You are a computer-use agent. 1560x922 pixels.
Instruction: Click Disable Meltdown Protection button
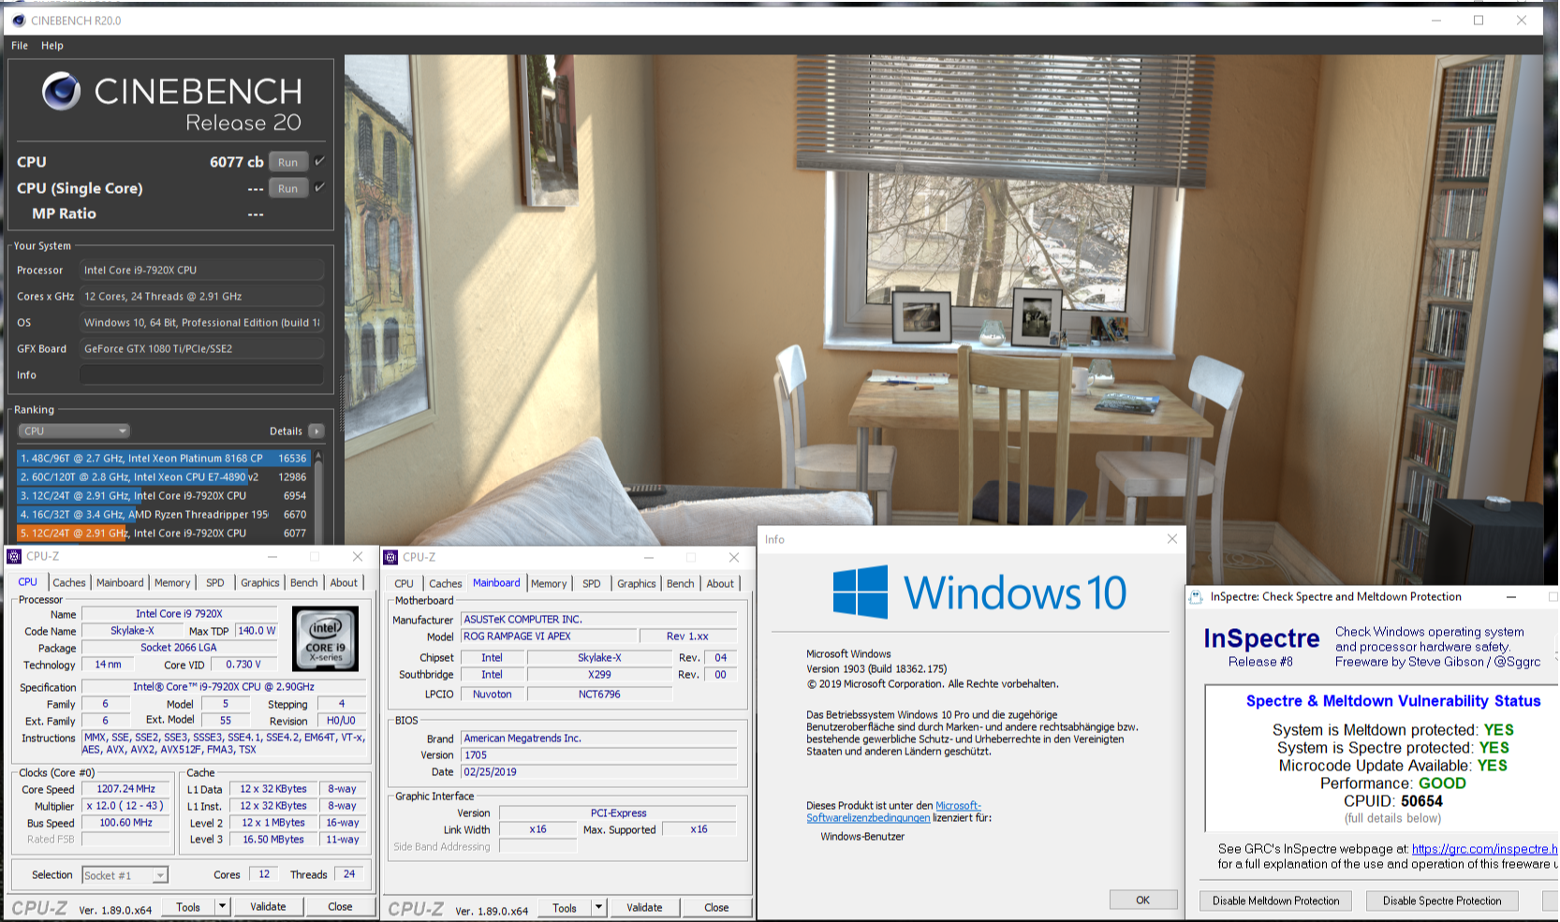(x=1275, y=900)
